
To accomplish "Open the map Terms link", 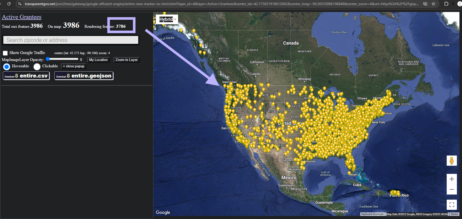I will click(x=454, y=214).
